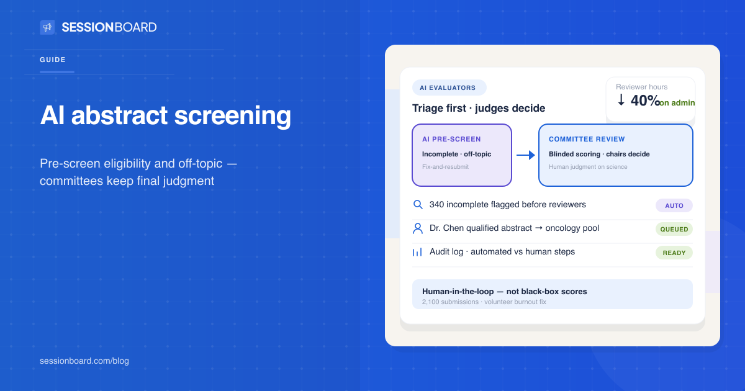Click 'Incomplete · off-topic' text

pyautogui.click(x=456, y=154)
